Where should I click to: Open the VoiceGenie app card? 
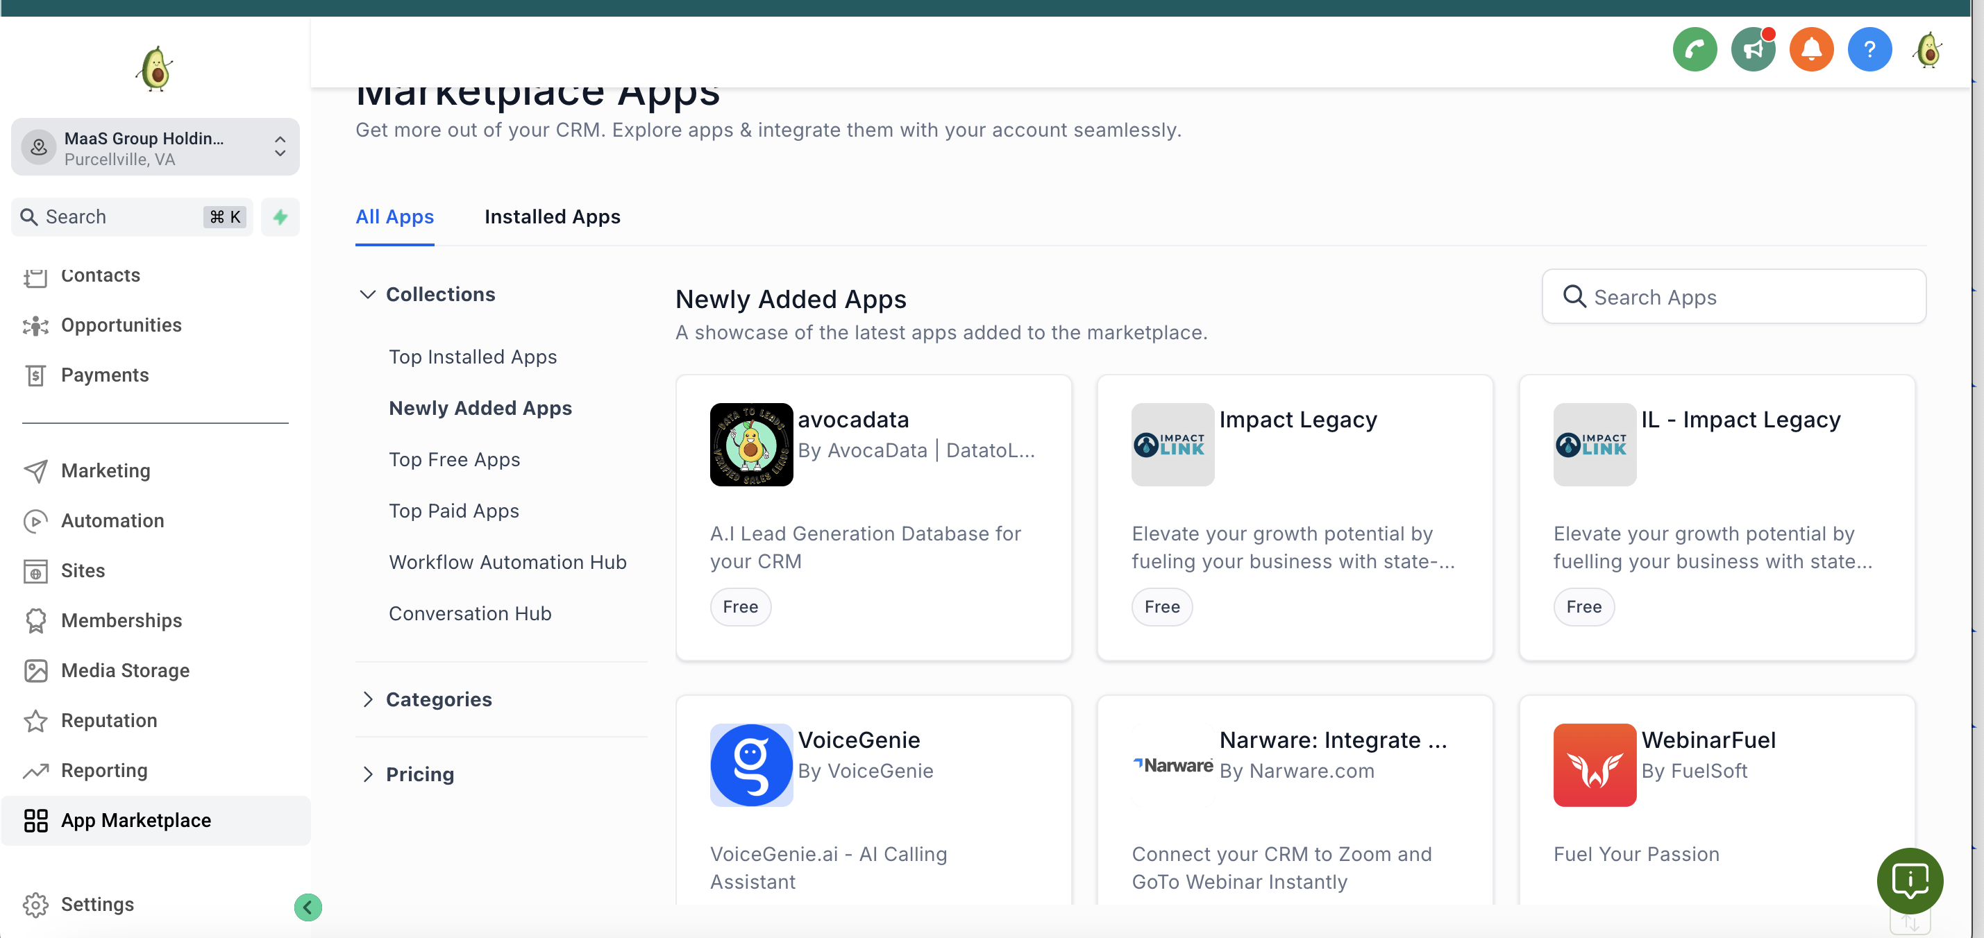coord(873,800)
